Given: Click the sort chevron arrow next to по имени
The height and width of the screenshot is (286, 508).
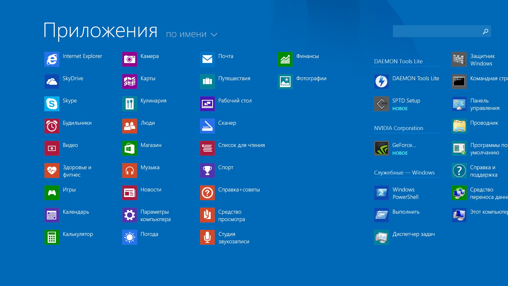Looking at the screenshot, I should 214,35.
